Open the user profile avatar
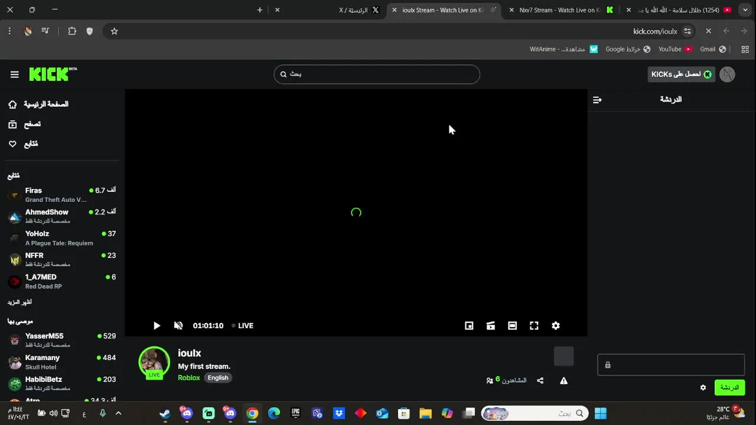756x425 pixels. pos(727,74)
